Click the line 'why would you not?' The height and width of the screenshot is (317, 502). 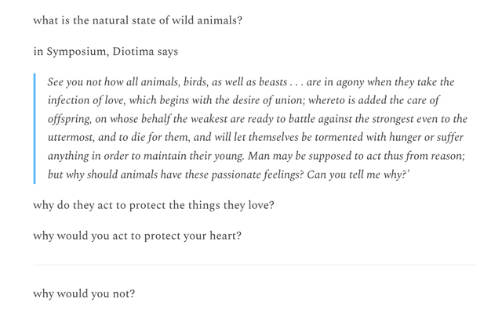coord(83,294)
